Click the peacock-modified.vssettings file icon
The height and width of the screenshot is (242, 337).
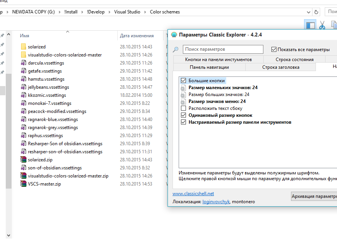[x=23, y=111]
